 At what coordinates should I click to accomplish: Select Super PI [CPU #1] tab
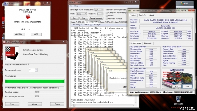pos(92,22)
